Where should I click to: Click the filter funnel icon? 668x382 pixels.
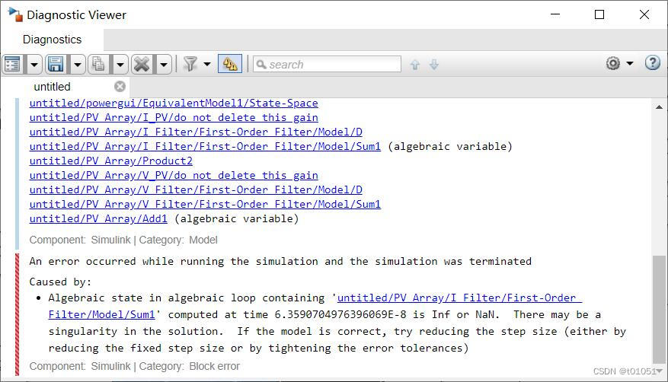pyautogui.click(x=190, y=64)
